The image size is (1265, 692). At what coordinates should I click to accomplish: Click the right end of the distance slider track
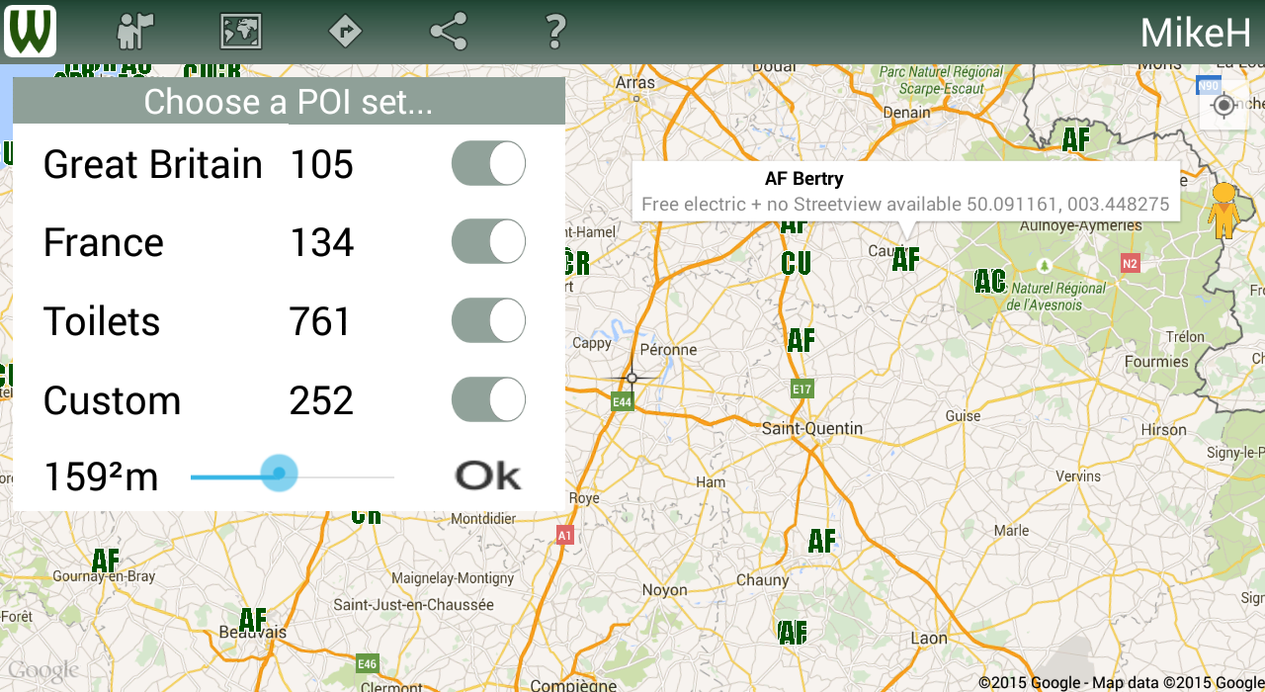click(x=392, y=476)
